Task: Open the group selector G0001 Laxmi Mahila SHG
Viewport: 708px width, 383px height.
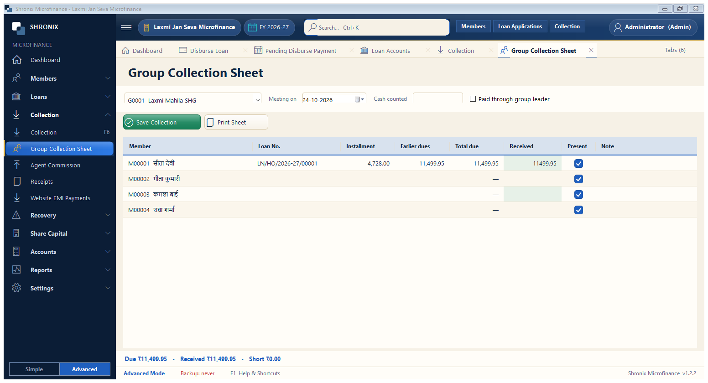Action: pos(193,99)
